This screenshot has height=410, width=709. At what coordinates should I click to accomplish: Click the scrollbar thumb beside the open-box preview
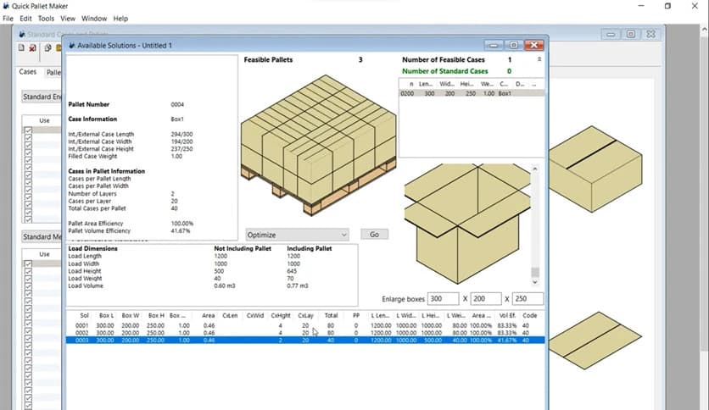pos(535,272)
